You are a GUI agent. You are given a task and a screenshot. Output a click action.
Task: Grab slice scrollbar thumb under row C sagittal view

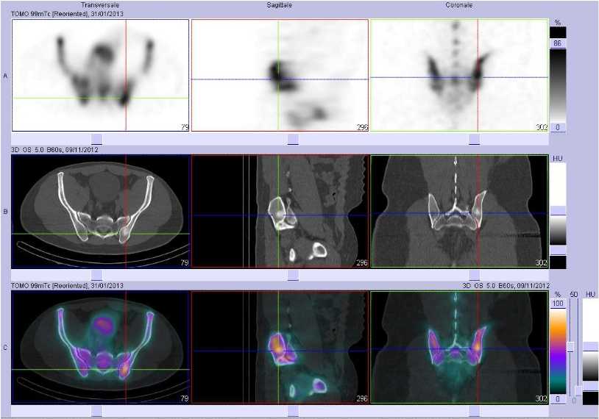(293, 412)
